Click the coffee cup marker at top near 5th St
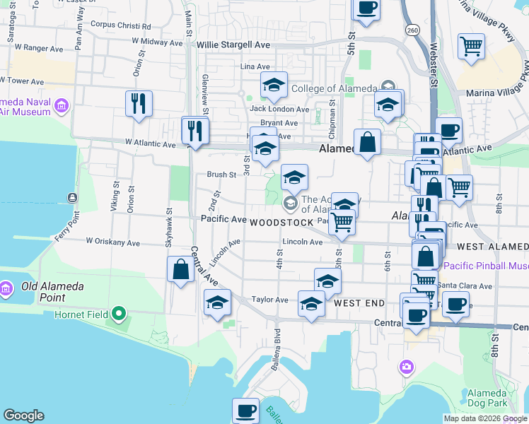529x424 pixels. (367, 11)
